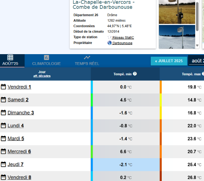Click calendar icon next to Vendredi 8

tap(3, 177)
